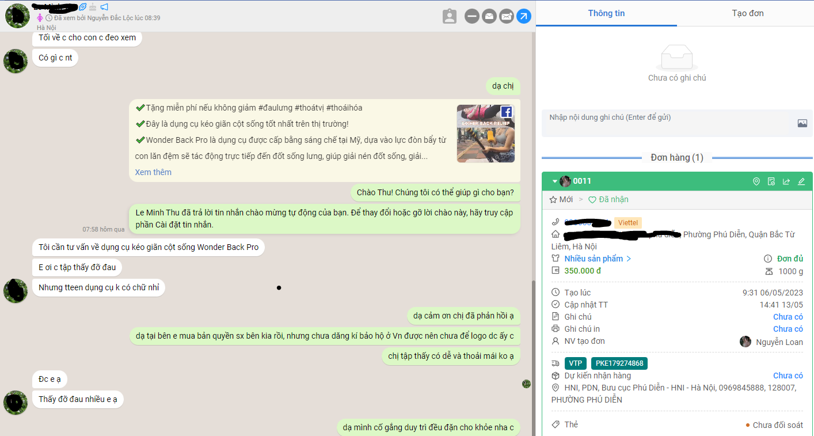Click the chat vertical scrollbar
814x436 pixels.
pos(532,358)
